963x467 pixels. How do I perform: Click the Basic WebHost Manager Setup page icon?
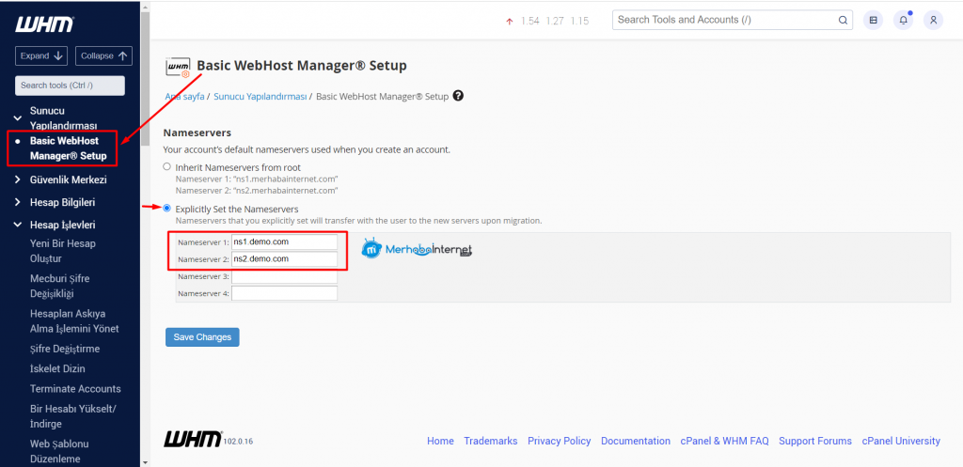pos(178,67)
